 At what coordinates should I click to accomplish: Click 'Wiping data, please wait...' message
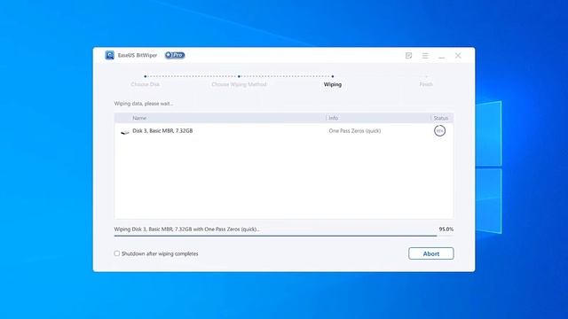tap(144, 104)
